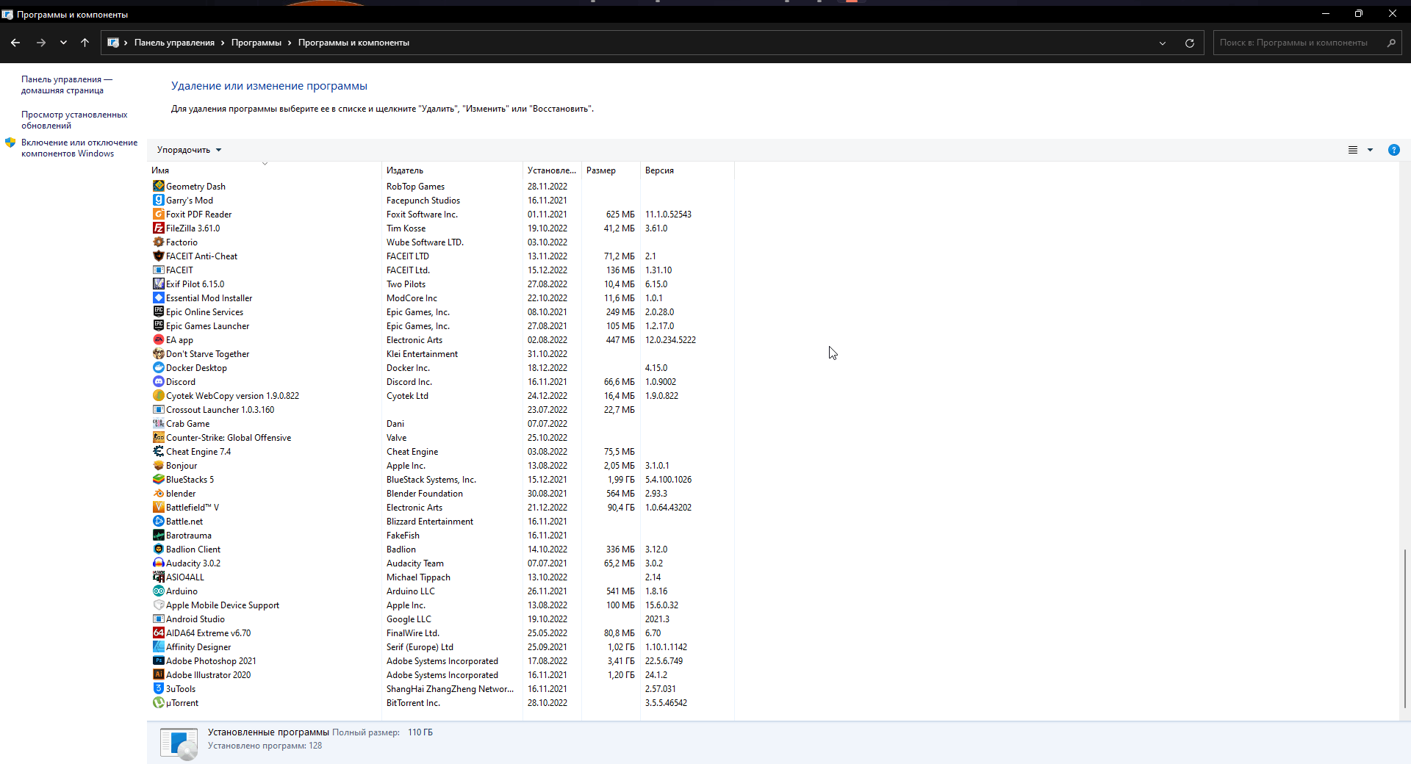Click Программы breadcrumb segment
Viewport: 1411px width, 764px height.
(x=256, y=43)
